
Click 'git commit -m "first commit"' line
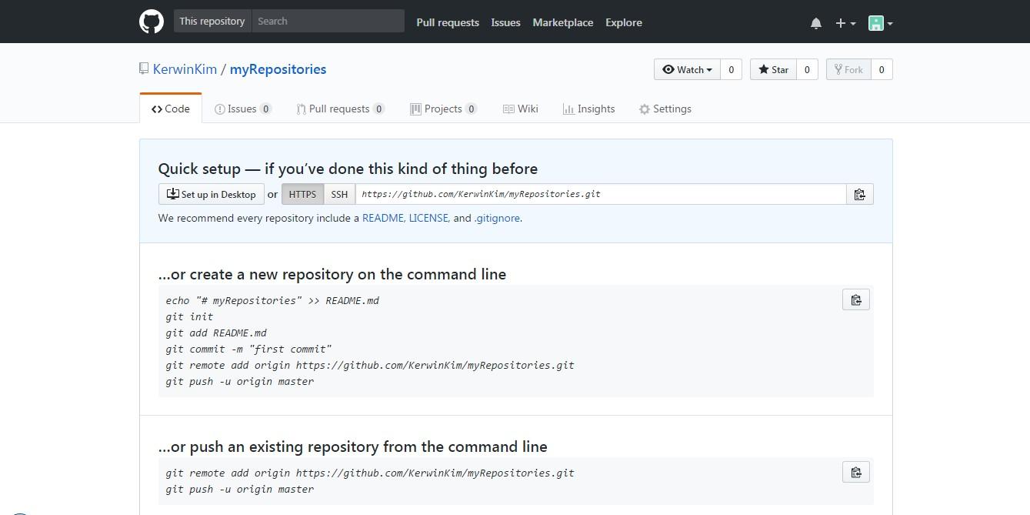point(248,349)
